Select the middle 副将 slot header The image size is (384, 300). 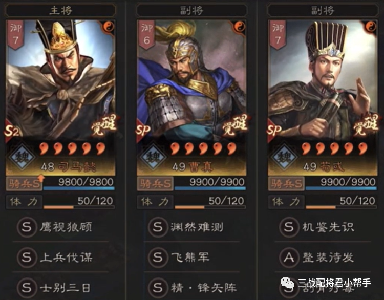click(x=191, y=11)
